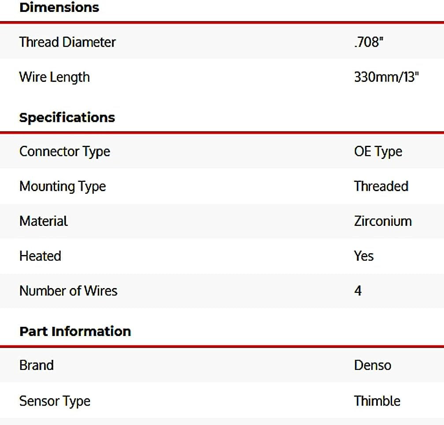Click the Material row label
The image size is (444, 425).
pos(44,221)
